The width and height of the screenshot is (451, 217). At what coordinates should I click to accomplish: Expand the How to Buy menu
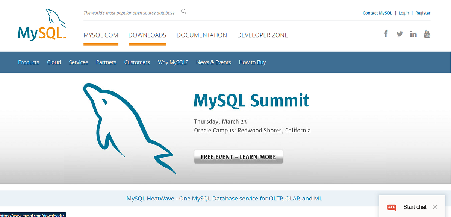click(252, 62)
